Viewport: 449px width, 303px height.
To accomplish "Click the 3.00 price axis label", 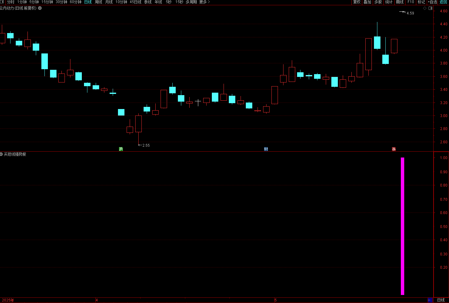I will [443, 116].
